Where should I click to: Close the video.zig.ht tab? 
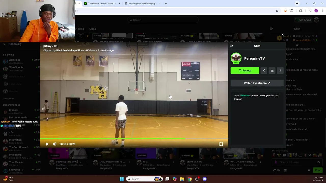click(x=160, y=4)
